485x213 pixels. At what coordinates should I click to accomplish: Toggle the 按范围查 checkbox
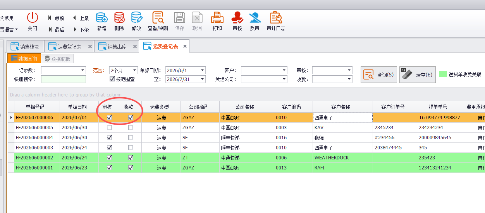pos(112,79)
